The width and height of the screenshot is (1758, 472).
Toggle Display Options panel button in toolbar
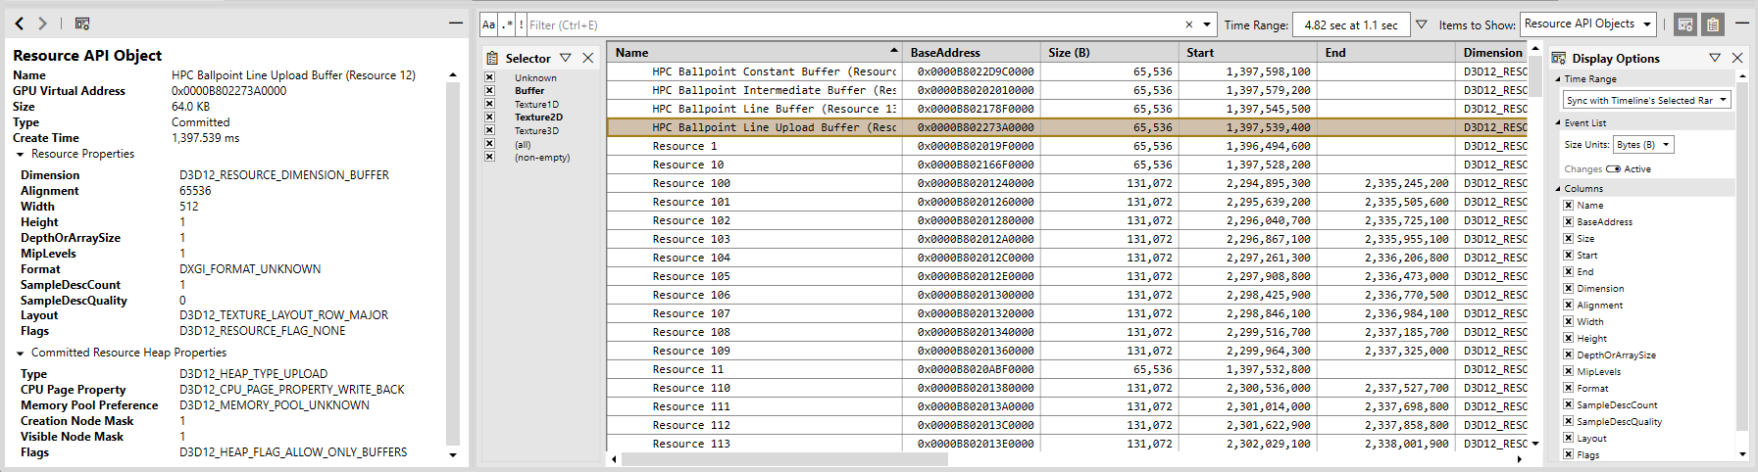point(1685,24)
